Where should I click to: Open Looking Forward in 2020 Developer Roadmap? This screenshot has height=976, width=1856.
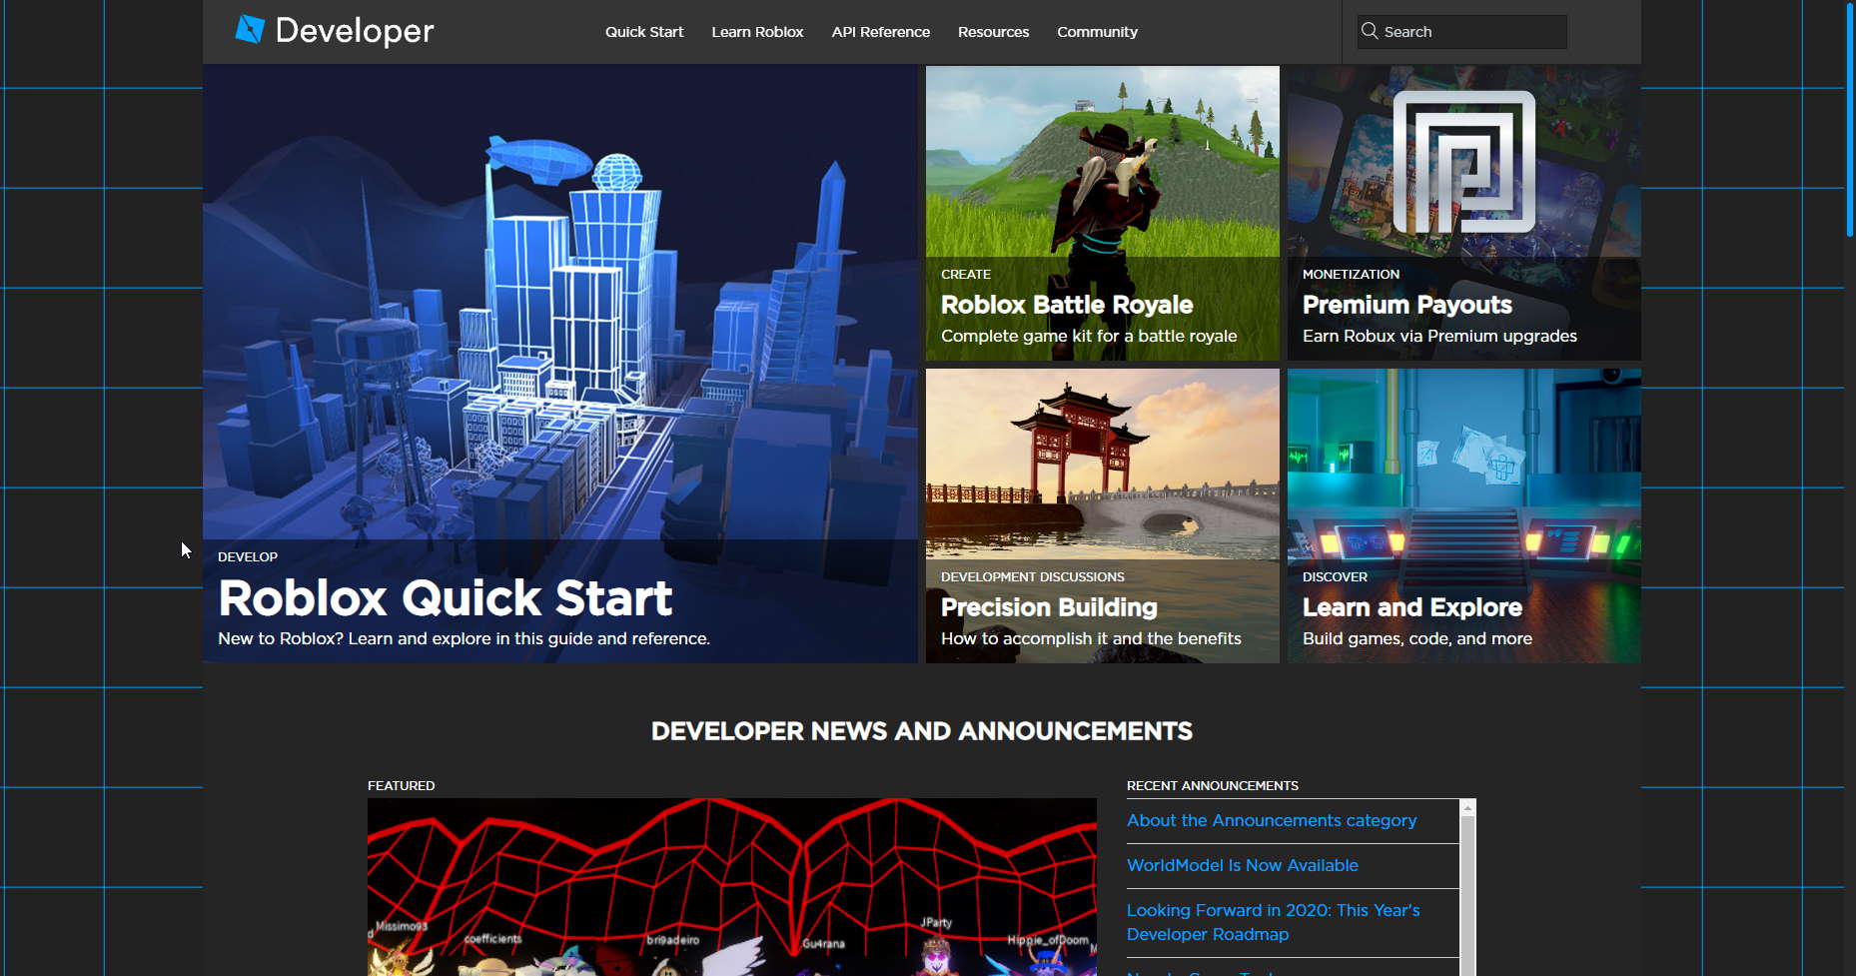tap(1274, 922)
